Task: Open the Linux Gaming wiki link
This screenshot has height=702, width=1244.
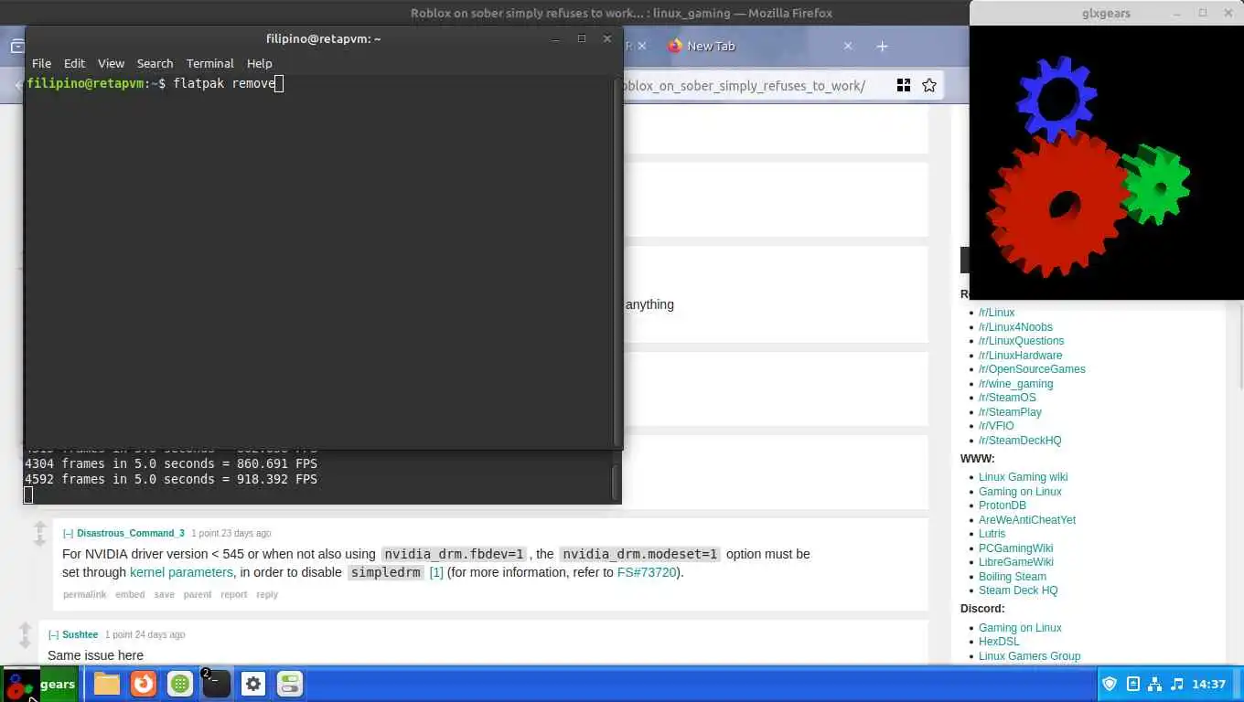Action: coord(1023,477)
